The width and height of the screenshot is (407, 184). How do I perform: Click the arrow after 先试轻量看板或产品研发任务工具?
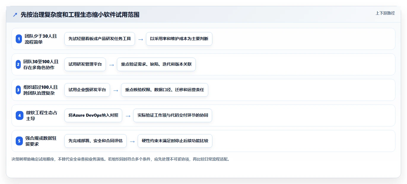(x=141, y=39)
